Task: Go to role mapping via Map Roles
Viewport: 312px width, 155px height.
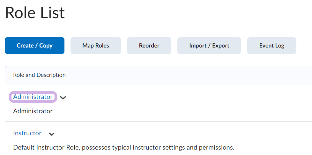Action: (95, 46)
